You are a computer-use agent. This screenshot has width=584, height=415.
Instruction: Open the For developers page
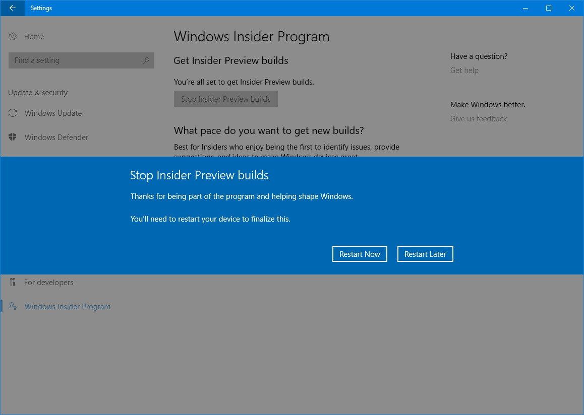pos(48,282)
